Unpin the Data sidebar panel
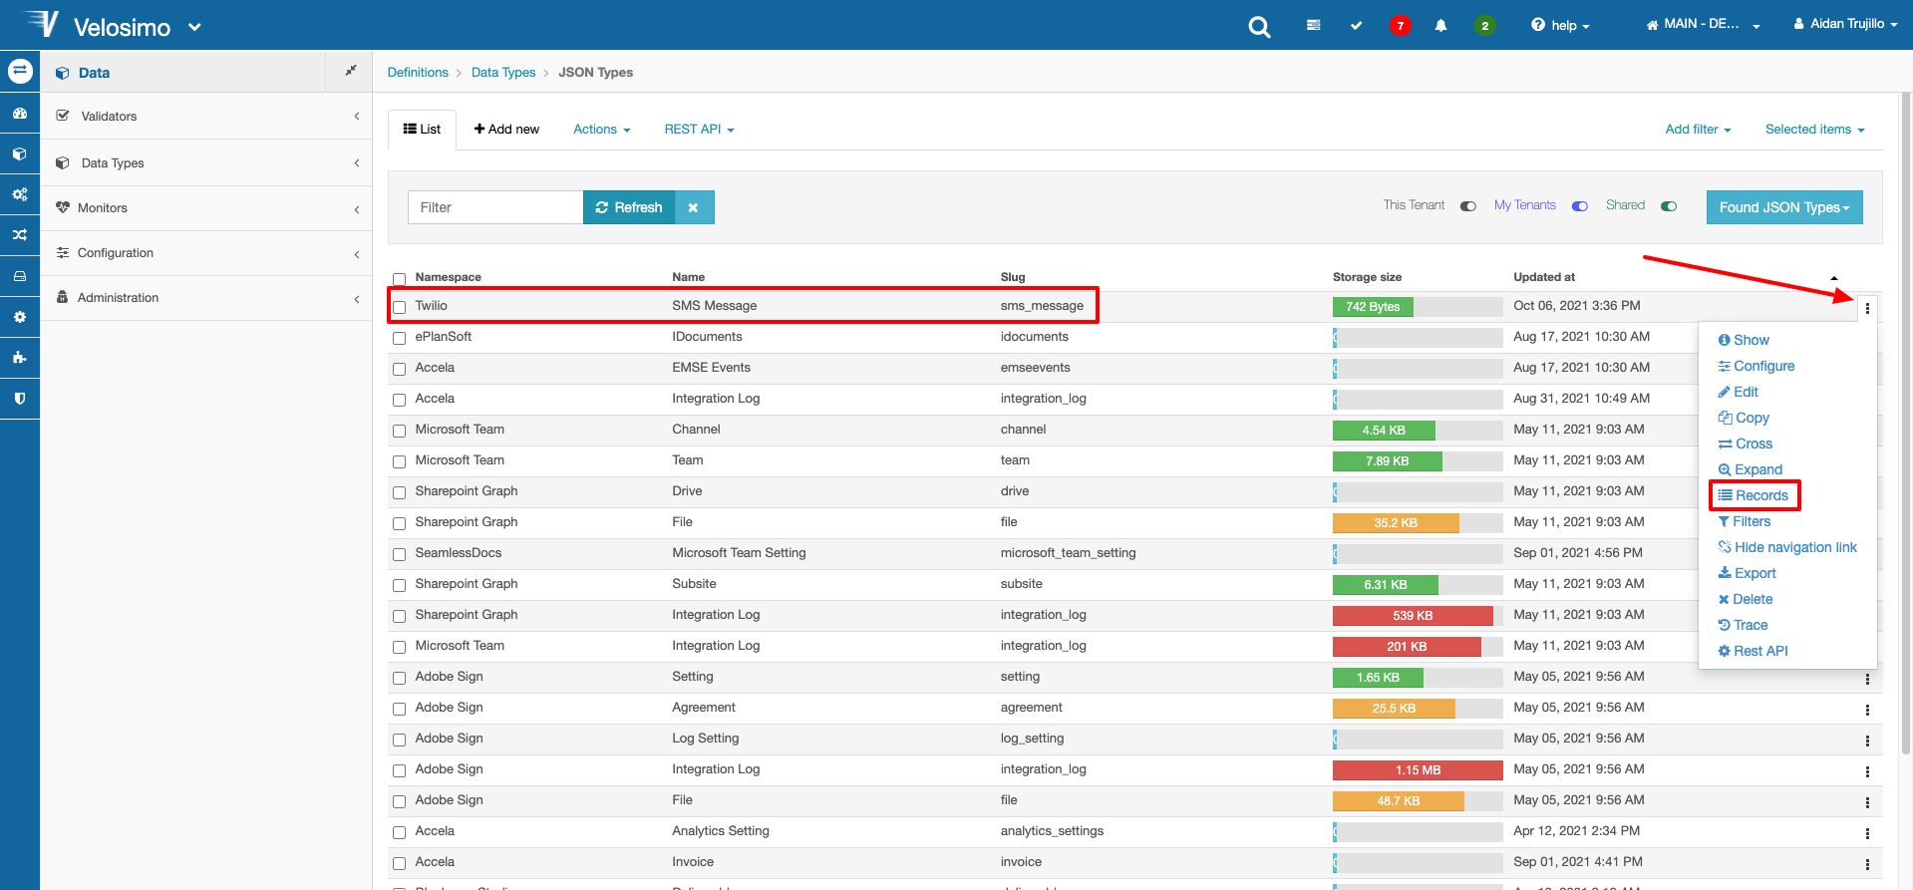Viewport: 1913px width, 890px height. pyautogui.click(x=350, y=71)
